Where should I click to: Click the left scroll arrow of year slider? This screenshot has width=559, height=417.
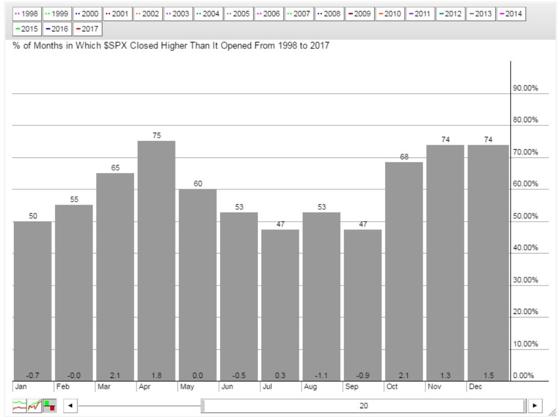pyautogui.click(x=69, y=406)
